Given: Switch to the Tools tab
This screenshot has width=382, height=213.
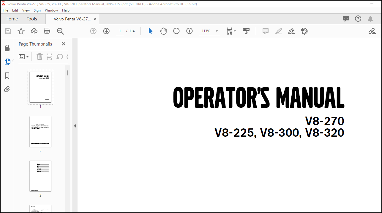Looking at the screenshot, I should click(x=32, y=19).
